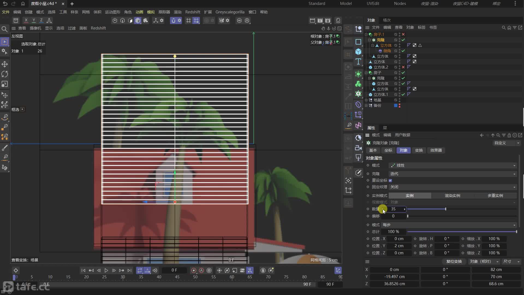524x295 pixels.
Task: Click attribute manager lock icon
Action: pos(509,135)
